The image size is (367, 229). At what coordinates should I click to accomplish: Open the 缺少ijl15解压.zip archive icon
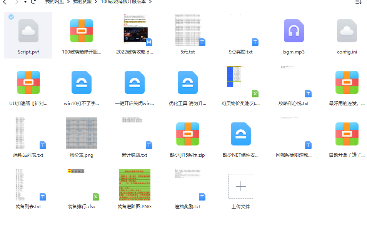(x=187, y=134)
